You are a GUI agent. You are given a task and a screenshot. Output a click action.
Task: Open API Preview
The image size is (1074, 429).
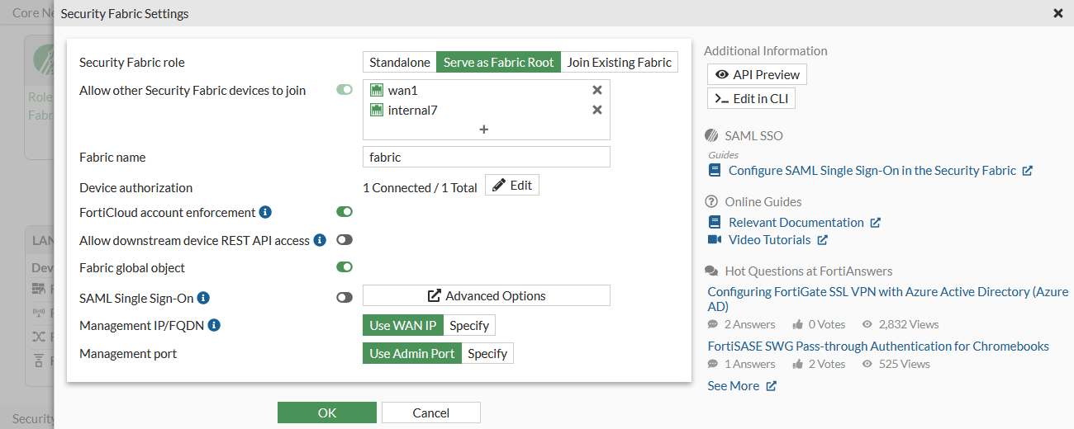[x=758, y=74]
